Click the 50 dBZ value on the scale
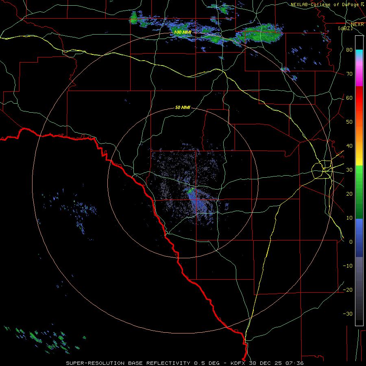The width and height of the screenshot is (366, 366). [x=349, y=122]
